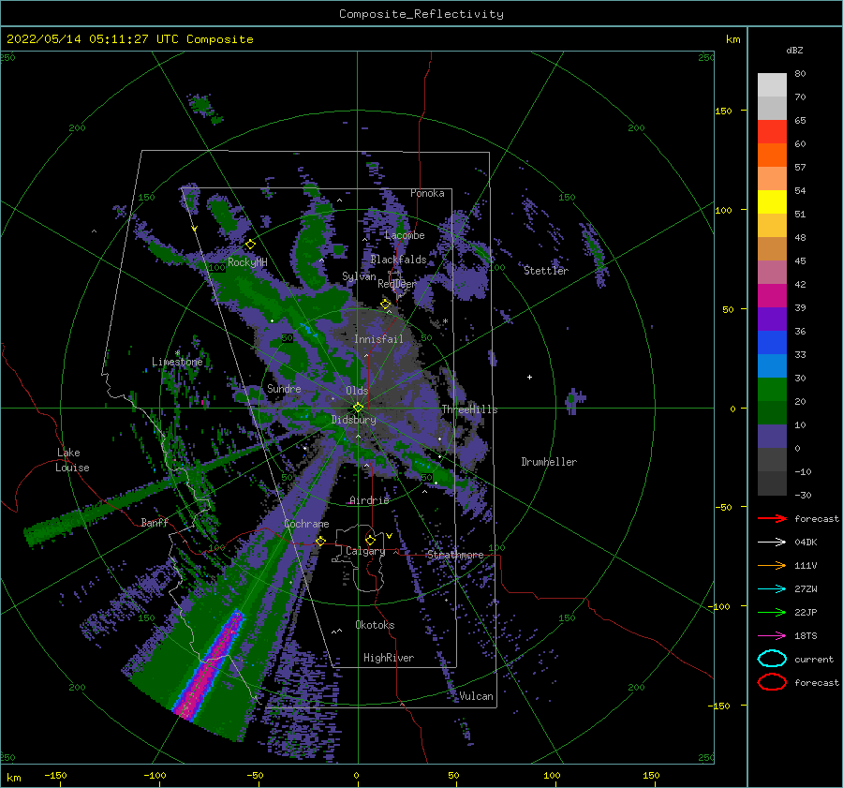843x788 pixels.
Task: Click the yellow 54 dBZ color swatch
Action: pyautogui.click(x=772, y=201)
